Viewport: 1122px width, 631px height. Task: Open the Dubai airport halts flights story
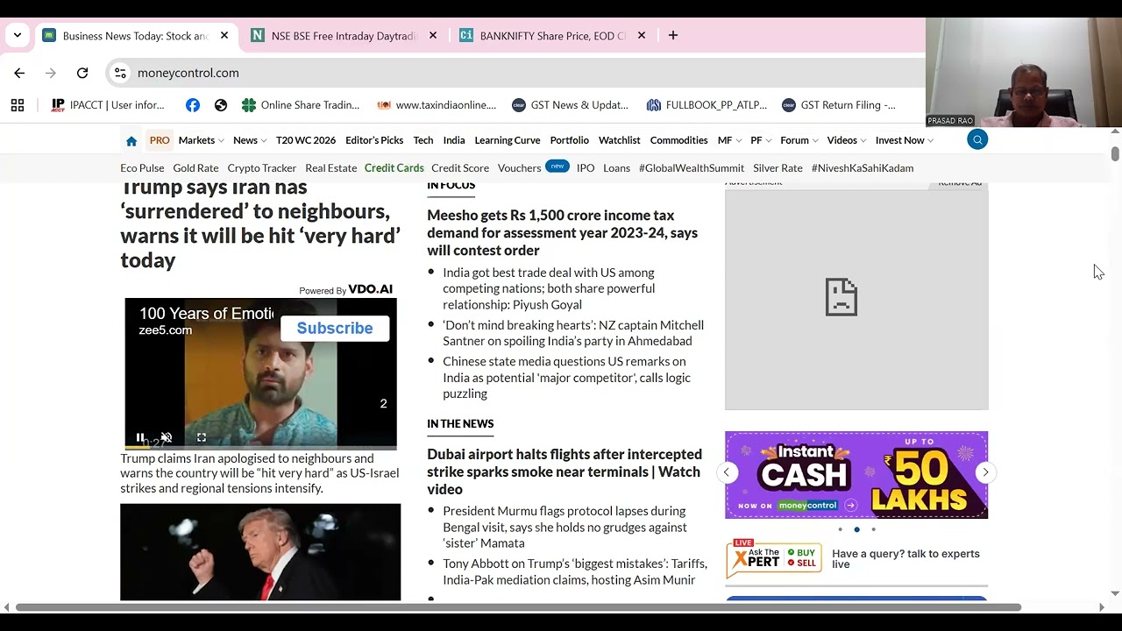pos(565,471)
